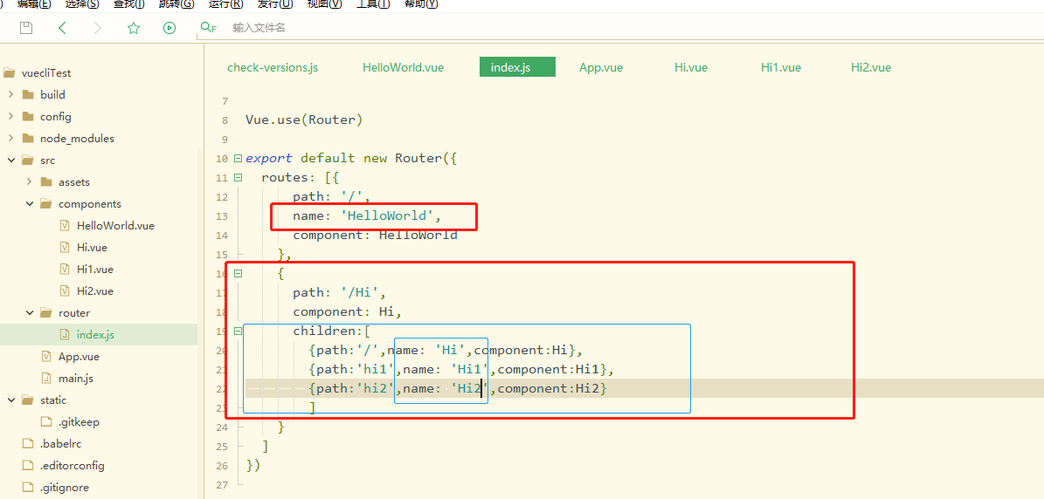This screenshot has width=1044, height=499.
Task: Switch to the Hi.vue editor tab
Action: [x=690, y=67]
